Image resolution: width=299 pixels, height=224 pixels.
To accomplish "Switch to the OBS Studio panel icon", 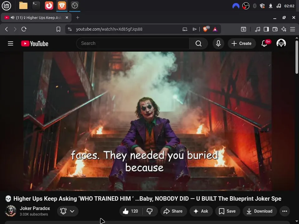I will tap(74, 6).
